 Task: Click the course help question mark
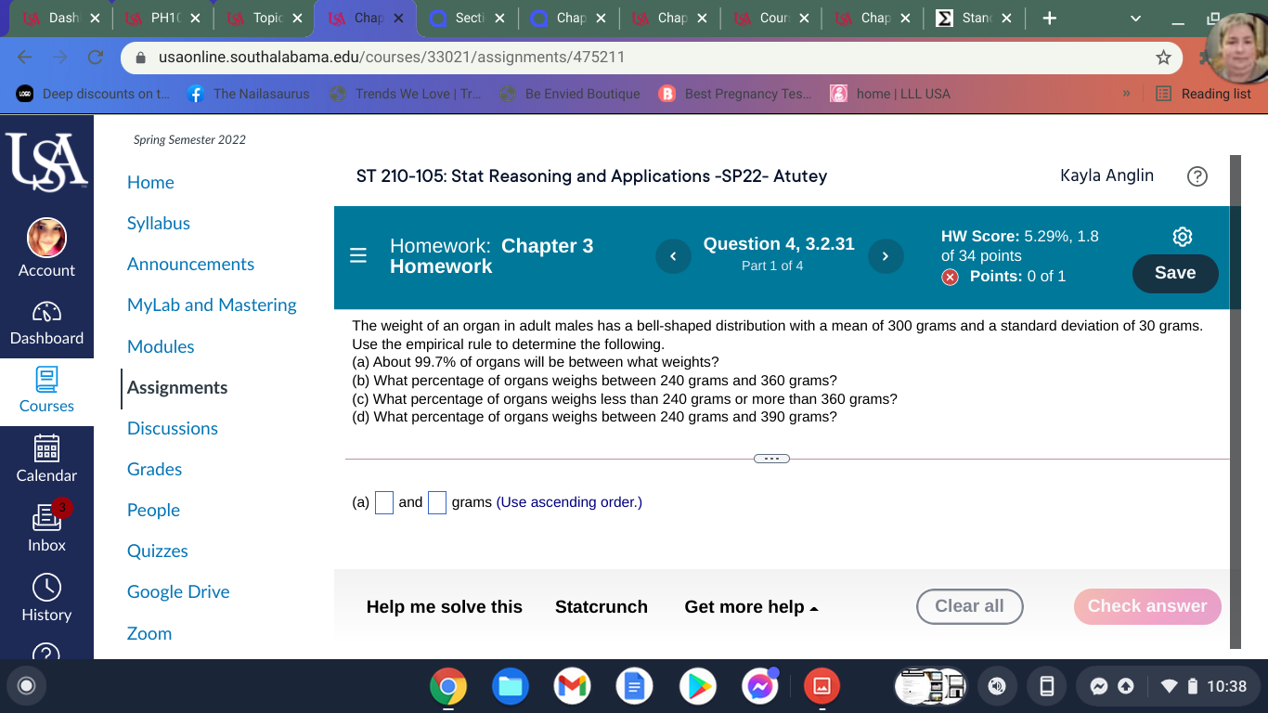pyautogui.click(x=1197, y=175)
